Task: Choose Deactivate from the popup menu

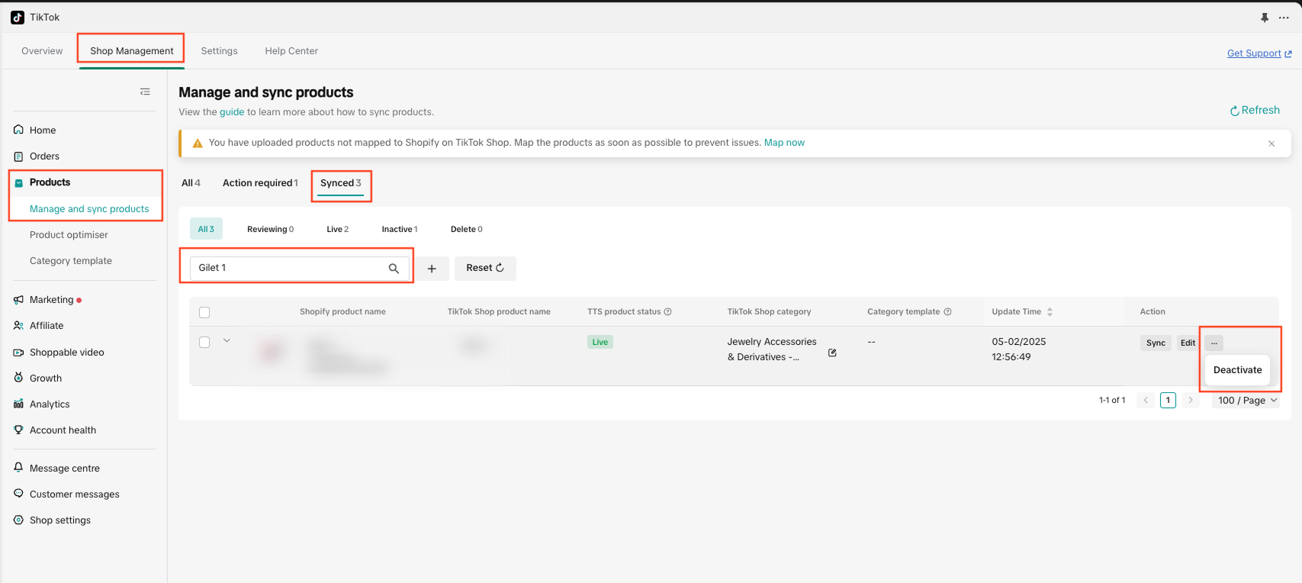Action: (1237, 370)
